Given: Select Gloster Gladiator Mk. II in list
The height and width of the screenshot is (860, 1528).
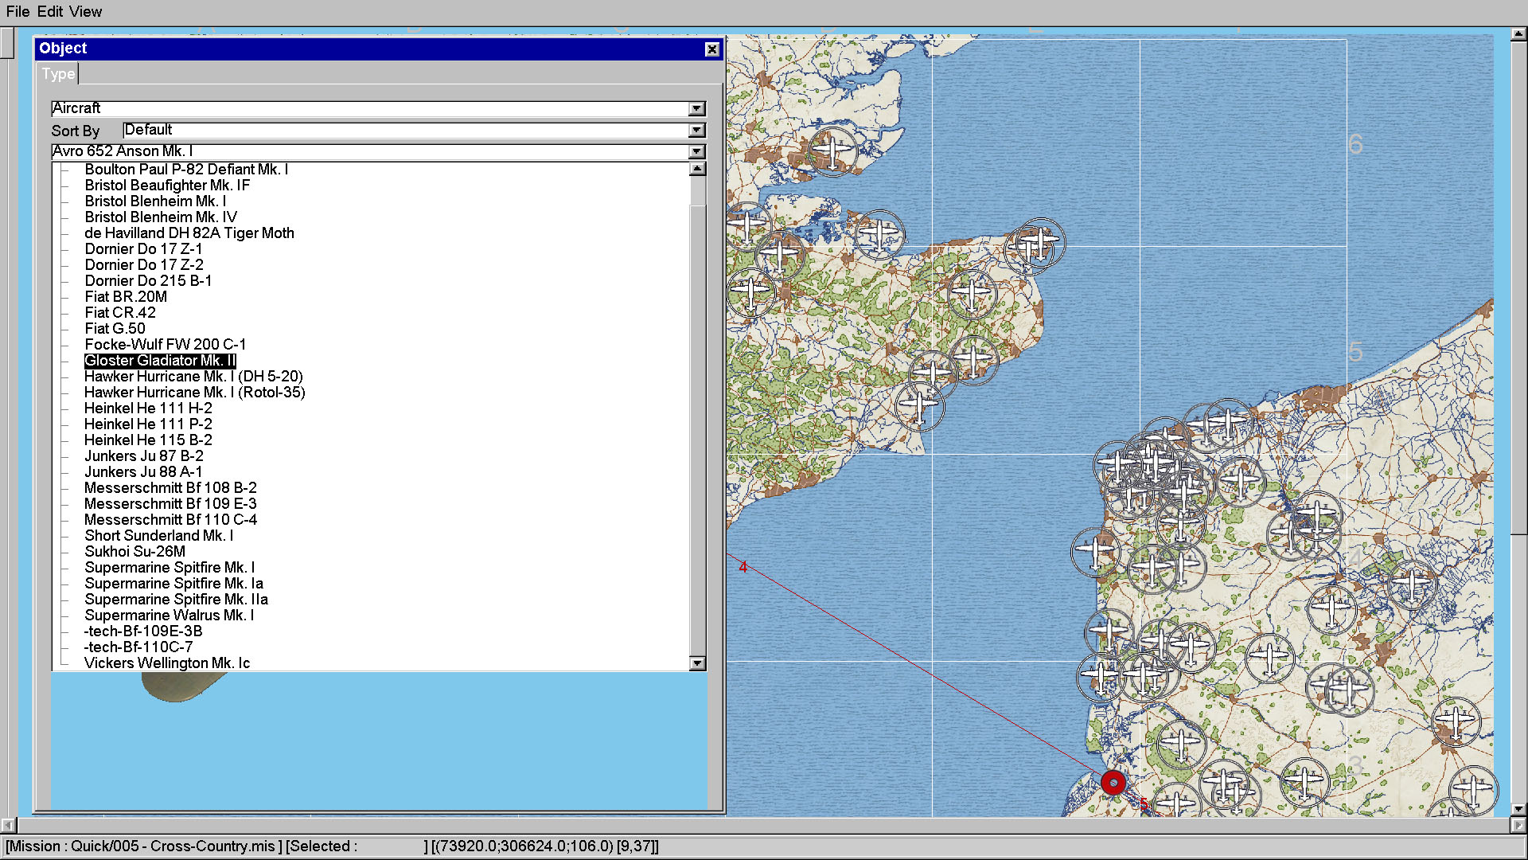Looking at the screenshot, I should tap(160, 361).
